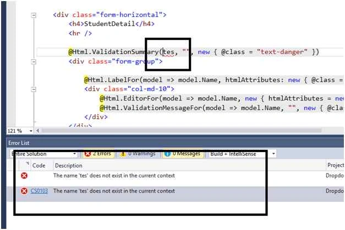Open the CS0103 error code link
Viewport: 345px width, 230px height.
point(39,190)
